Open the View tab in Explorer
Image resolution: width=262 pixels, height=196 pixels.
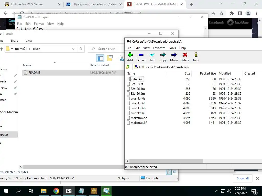[x=29, y=41]
